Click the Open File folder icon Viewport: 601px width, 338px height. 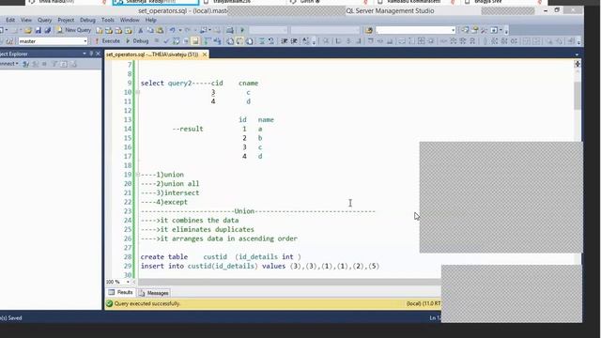click(28, 30)
